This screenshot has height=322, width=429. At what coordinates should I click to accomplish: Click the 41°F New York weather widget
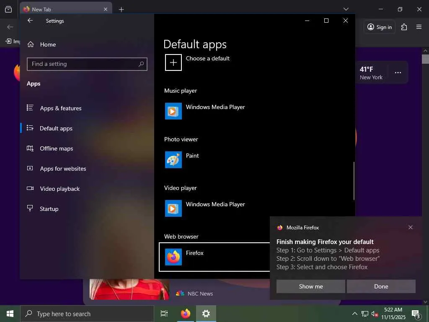(371, 73)
